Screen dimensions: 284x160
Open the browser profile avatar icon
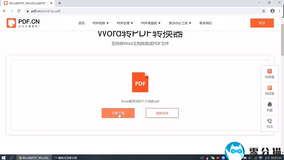tap(272, 11)
